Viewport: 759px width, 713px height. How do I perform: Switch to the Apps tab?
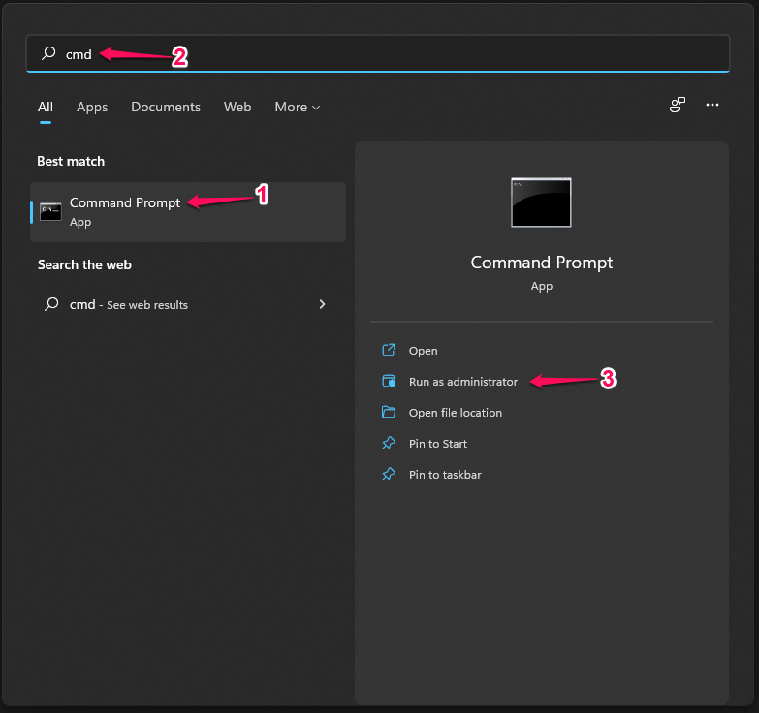[x=92, y=108]
